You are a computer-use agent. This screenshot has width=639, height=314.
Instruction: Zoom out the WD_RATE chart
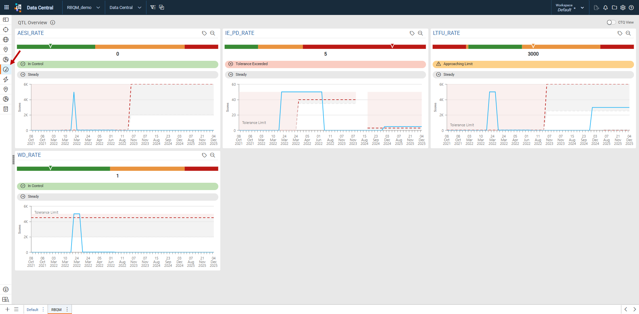[213, 155]
